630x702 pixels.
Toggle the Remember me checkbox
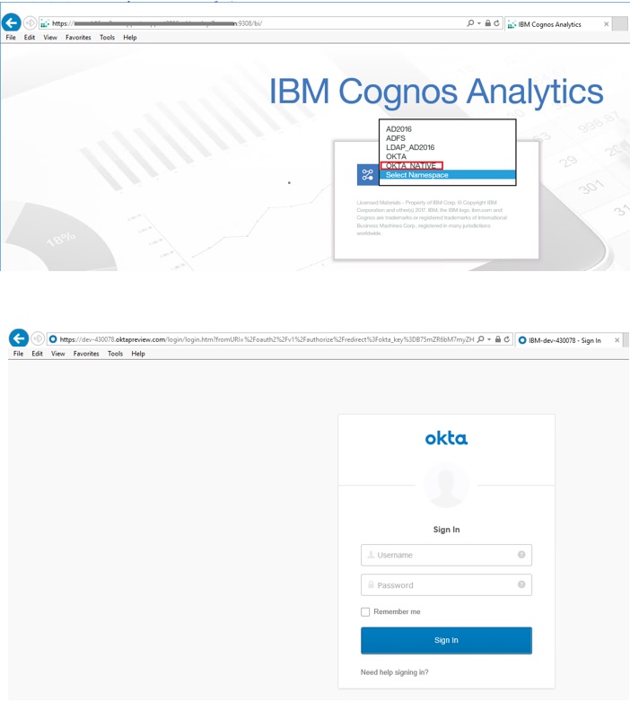[x=365, y=611]
